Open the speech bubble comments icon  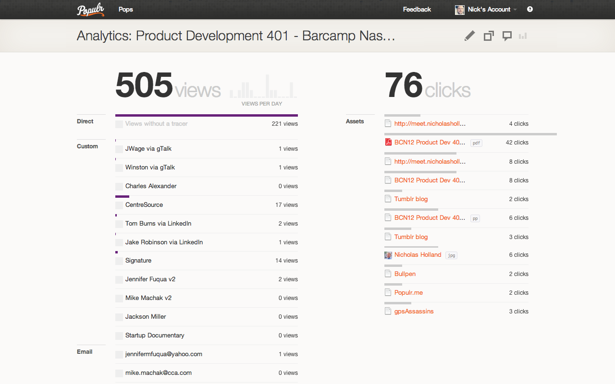[507, 36]
